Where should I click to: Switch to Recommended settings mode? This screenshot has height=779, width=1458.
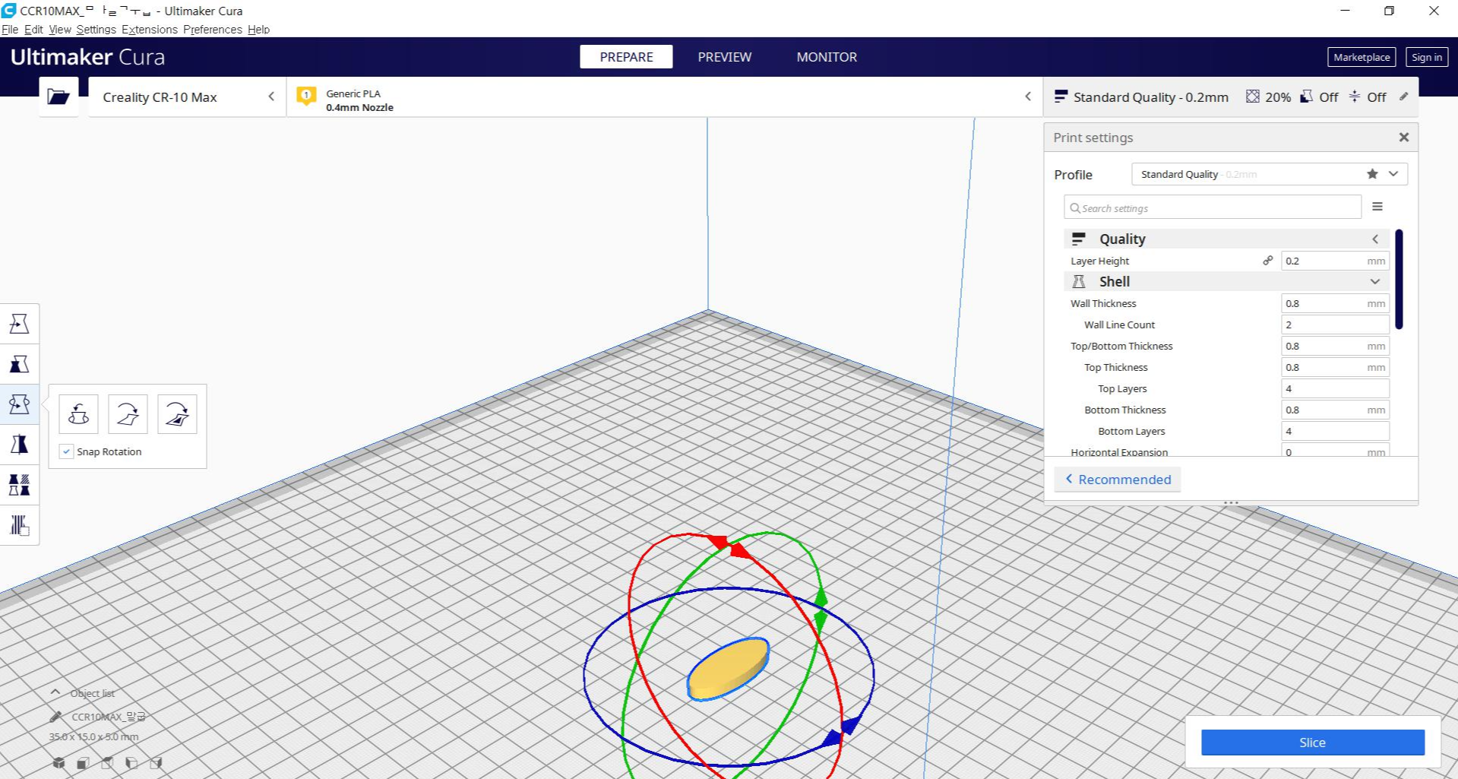coord(1118,480)
